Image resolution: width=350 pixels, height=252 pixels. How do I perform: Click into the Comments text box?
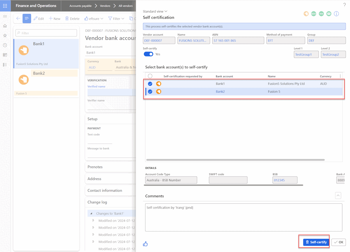pos(244,217)
